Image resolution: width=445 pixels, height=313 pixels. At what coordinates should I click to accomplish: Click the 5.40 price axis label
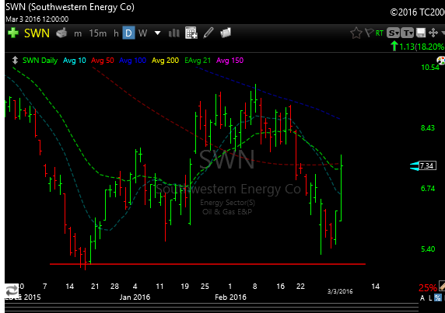coord(428,249)
